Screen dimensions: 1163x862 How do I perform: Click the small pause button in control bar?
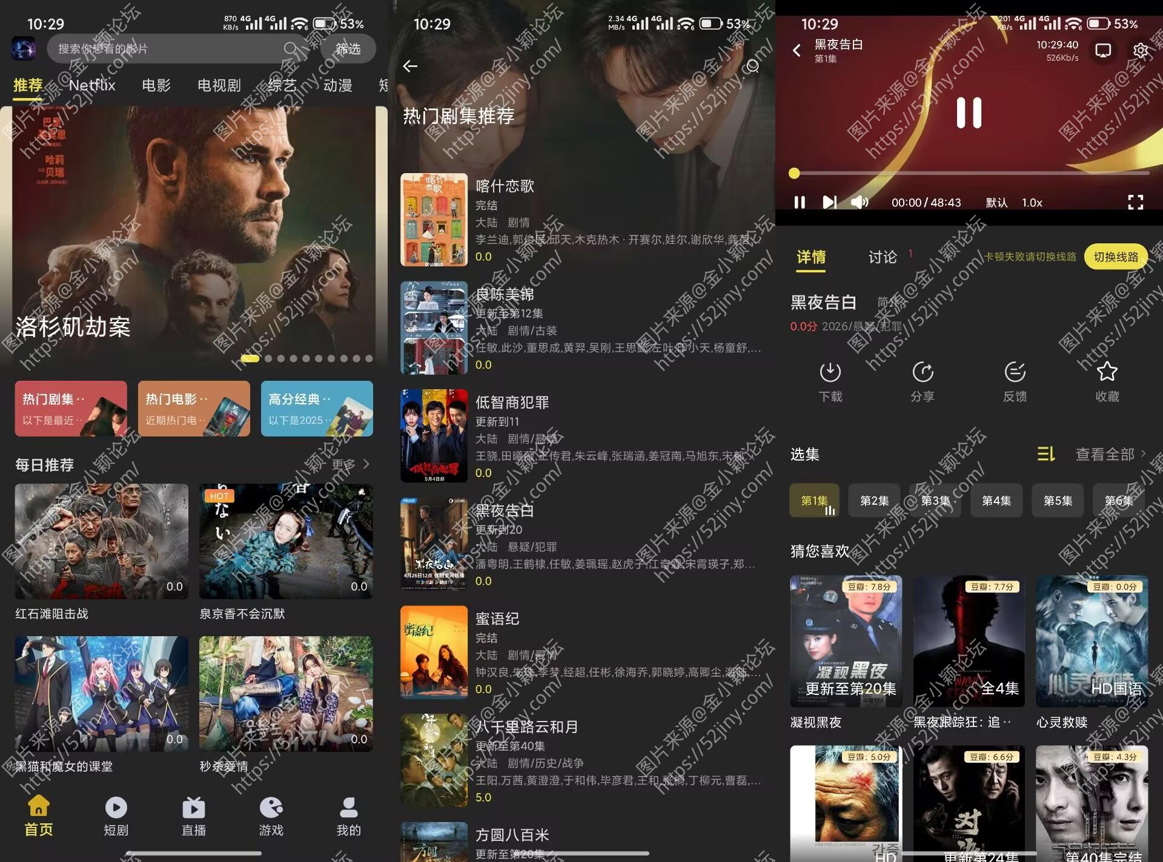[x=800, y=202]
